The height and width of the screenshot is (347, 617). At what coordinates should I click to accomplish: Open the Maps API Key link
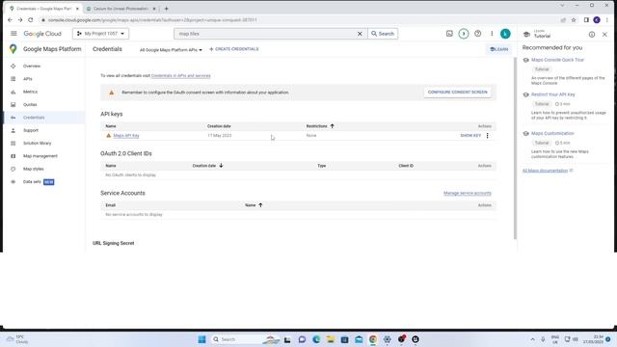point(126,135)
